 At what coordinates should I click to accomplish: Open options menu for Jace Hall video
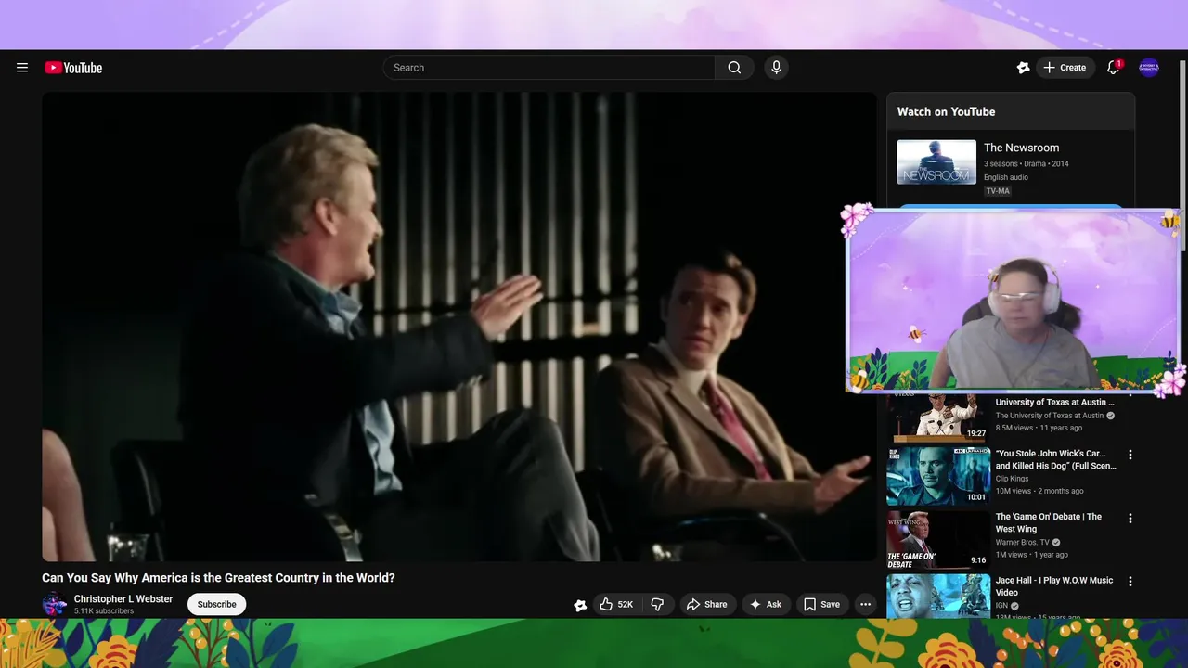(1130, 582)
